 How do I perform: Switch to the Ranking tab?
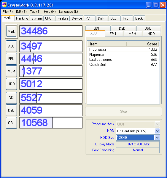point(22,18)
